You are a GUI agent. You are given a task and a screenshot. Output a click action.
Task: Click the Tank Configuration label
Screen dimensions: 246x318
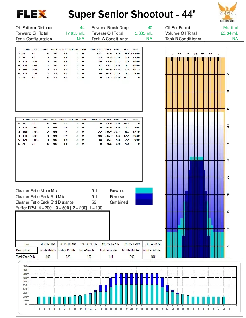pyautogui.click(x=34, y=39)
